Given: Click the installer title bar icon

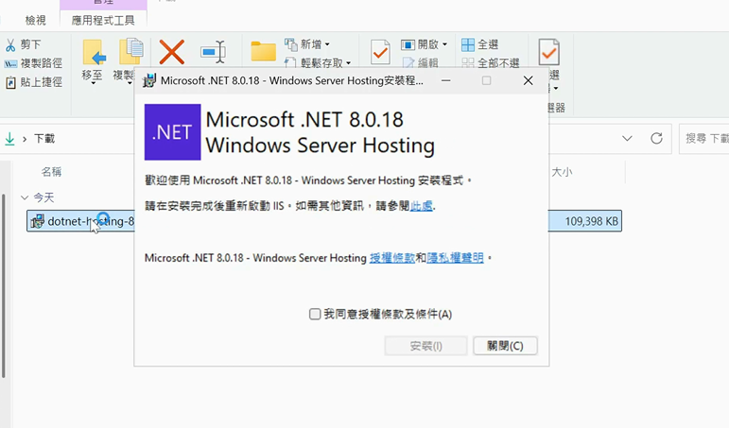Looking at the screenshot, I should coord(149,80).
